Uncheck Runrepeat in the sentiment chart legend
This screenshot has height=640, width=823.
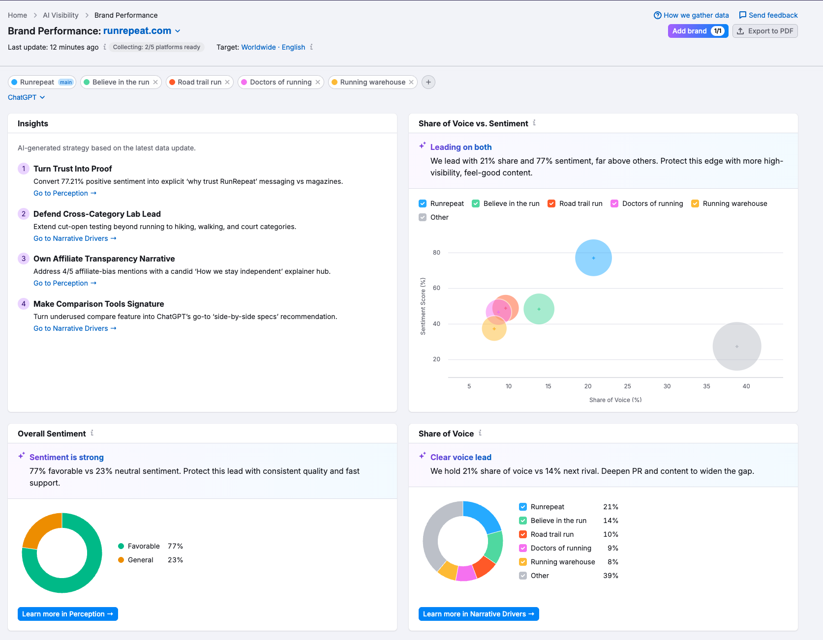coord(423,203)
